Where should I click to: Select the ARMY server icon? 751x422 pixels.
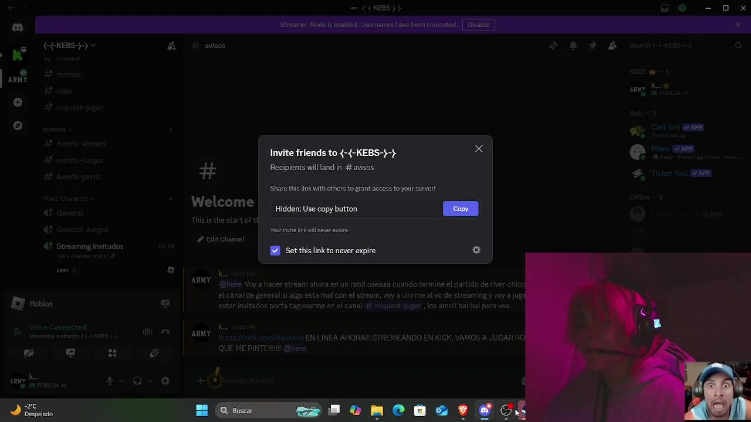pyautogui.click(x=18, y=79)
